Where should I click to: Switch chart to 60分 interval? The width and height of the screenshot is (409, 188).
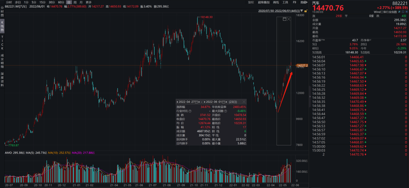61,2
